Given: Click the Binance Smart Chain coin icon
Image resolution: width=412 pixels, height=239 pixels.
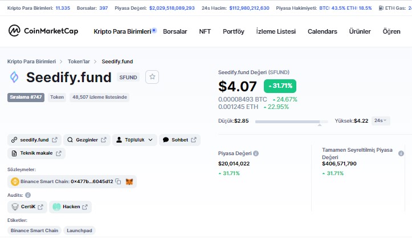Looking at the screenshot, I should pyautogui.click(x=15, y=181).
